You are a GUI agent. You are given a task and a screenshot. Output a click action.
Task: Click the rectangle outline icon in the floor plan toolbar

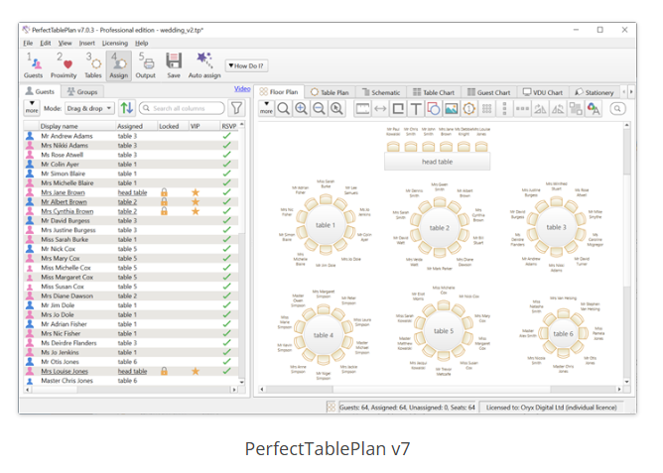(x=398, y=109)
